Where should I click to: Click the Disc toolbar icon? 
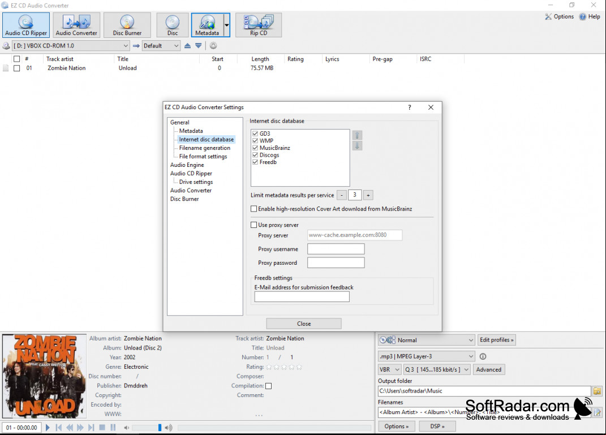pyautogui.click(x=173, y=25)
